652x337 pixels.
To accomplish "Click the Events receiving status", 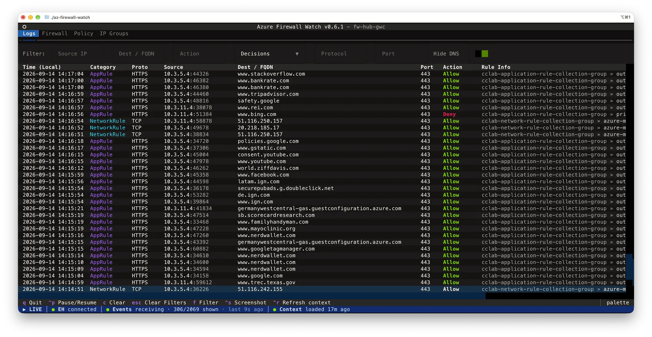I will pos(184,309).
